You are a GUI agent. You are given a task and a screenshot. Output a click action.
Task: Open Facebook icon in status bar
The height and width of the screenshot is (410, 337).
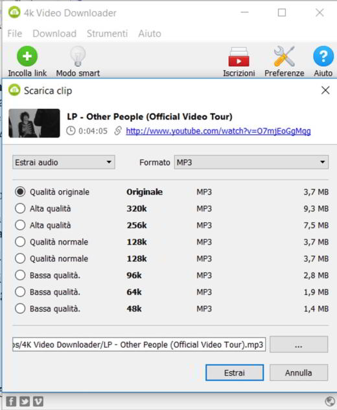pos(11,401)
